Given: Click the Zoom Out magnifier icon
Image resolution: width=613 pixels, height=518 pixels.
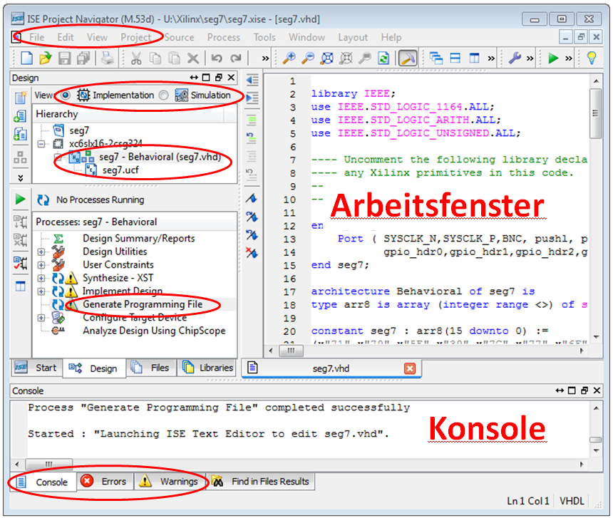Looking at the screenshot, I should (x=308, y=58).
